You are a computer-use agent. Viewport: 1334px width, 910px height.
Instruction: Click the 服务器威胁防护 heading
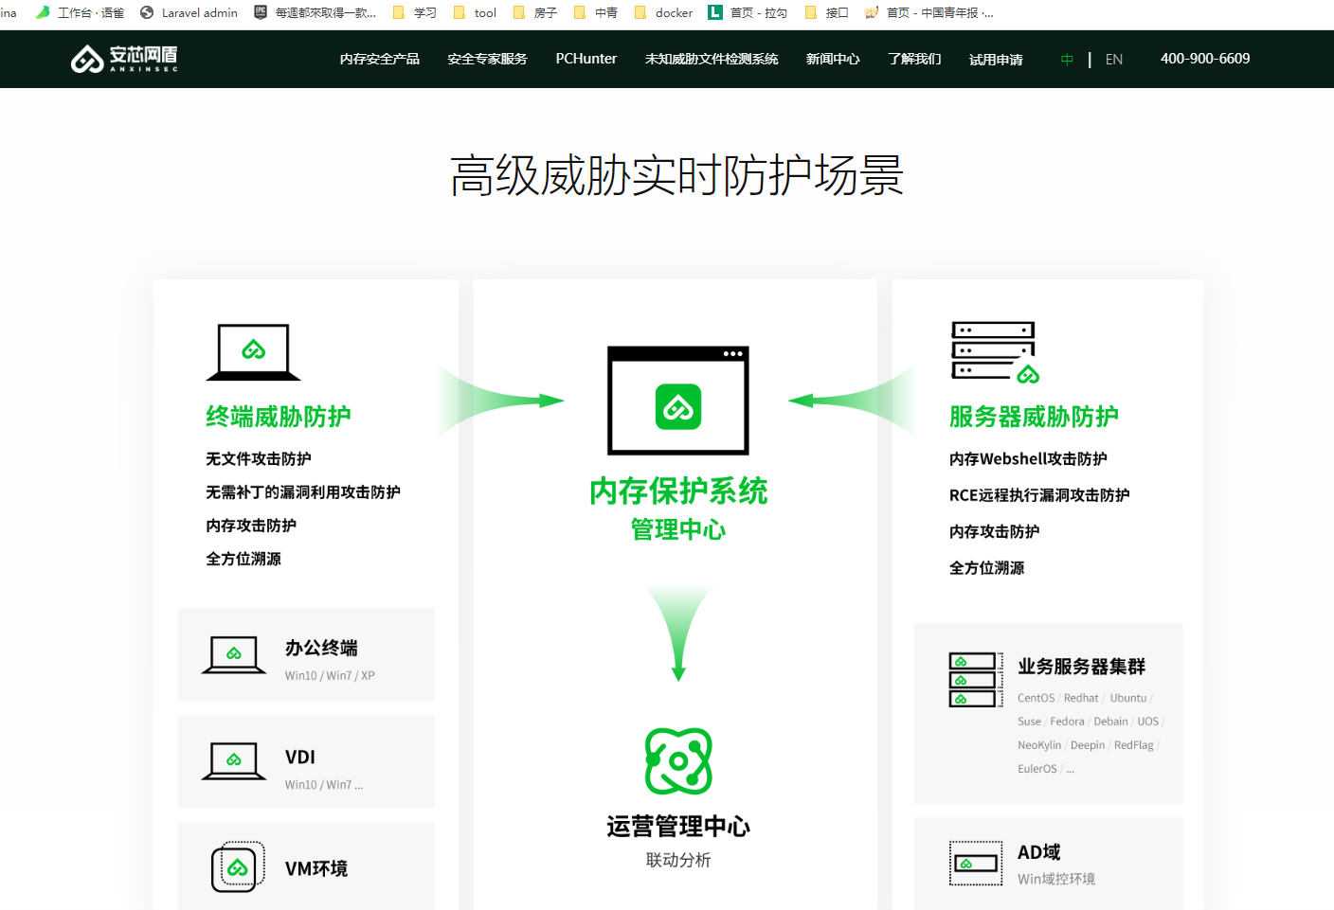(x=1034, y=417)
